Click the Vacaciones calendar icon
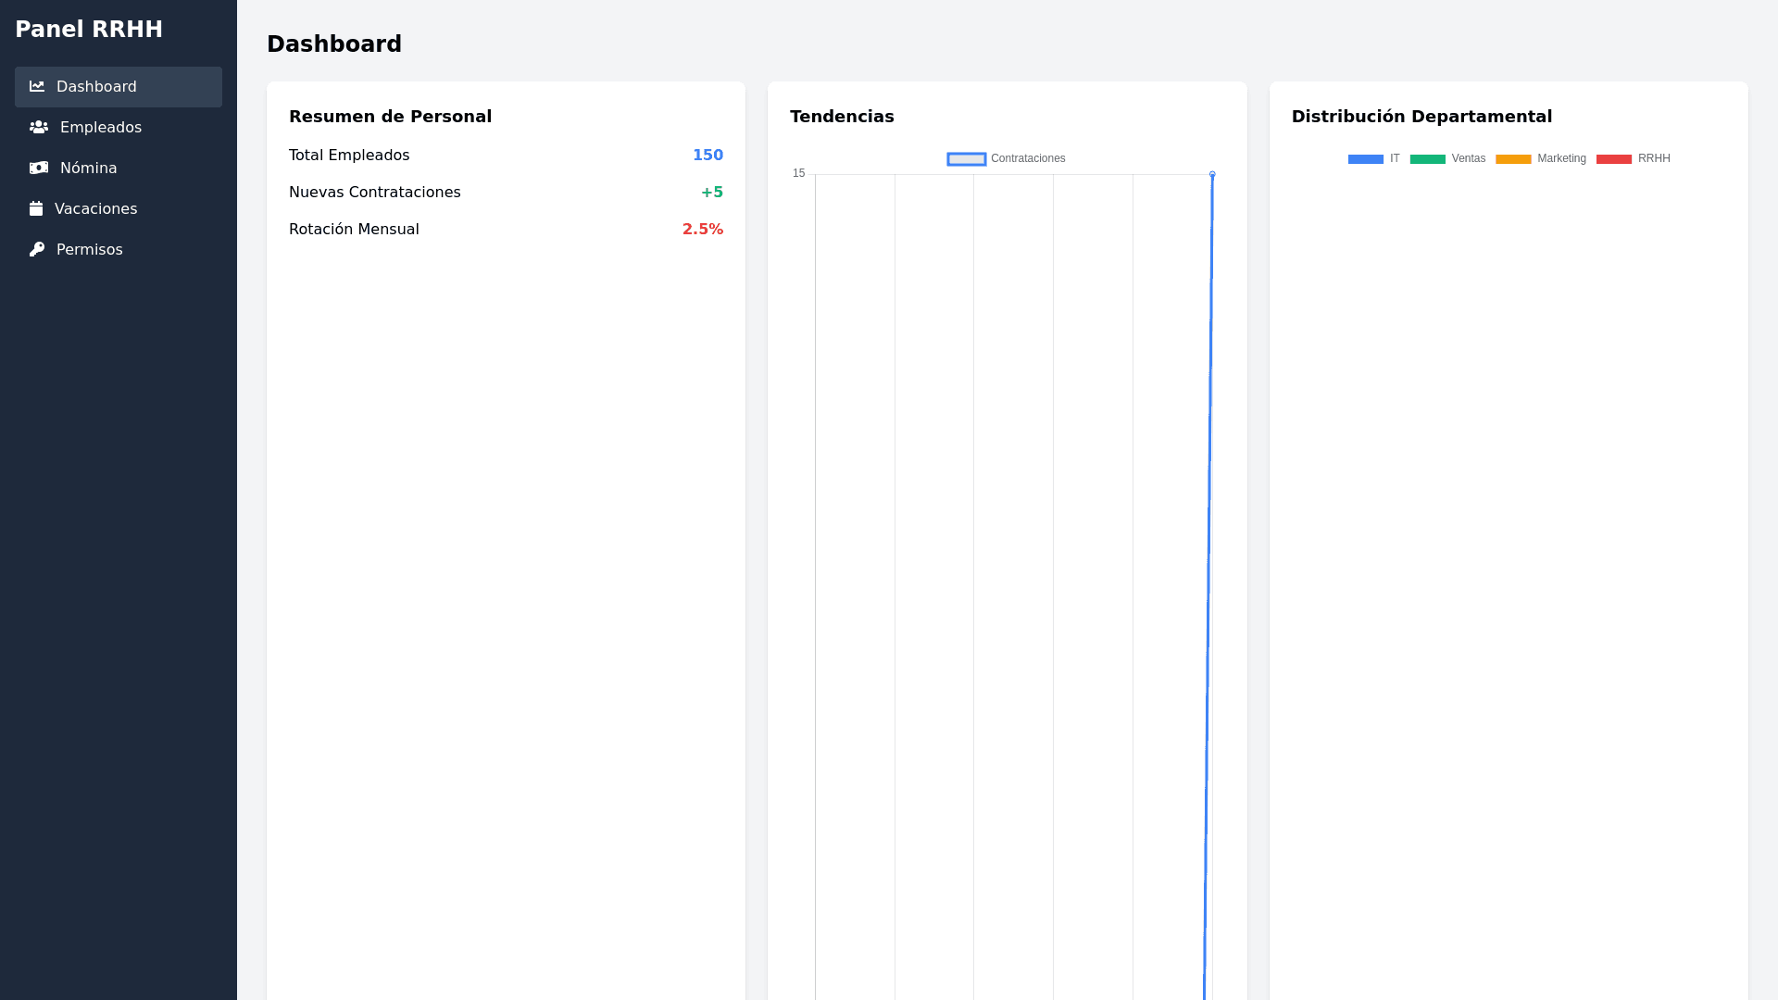This screenshot has width=1778, height=1000. [36, 208]
